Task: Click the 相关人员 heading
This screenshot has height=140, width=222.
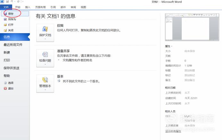Action: [x=170, y=111]
